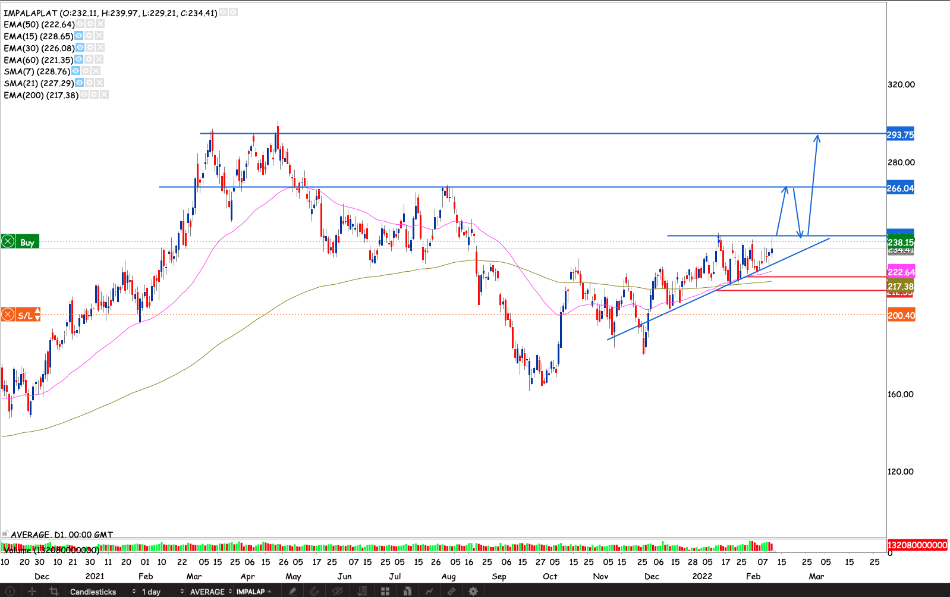Viewport: 950px width, 597px height.
Task: Click the pink 222.64 EMA price tag
Action: (901, 272)
